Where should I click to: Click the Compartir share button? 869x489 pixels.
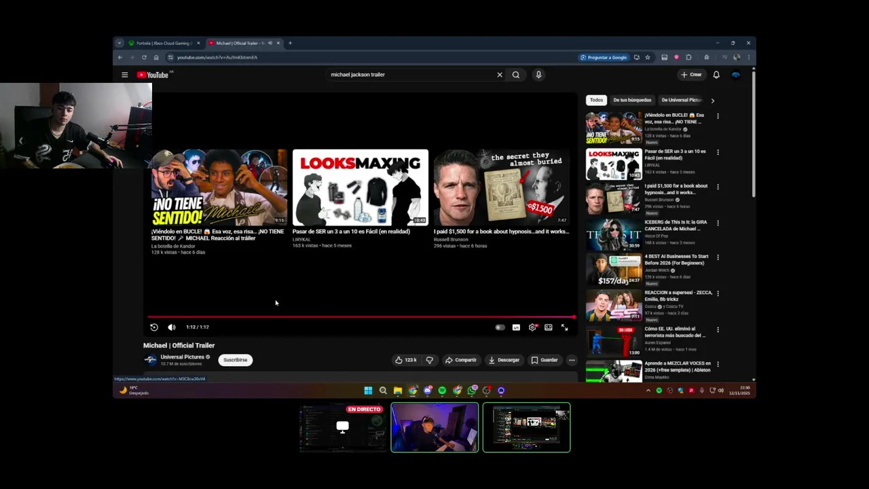click(461, 360)
